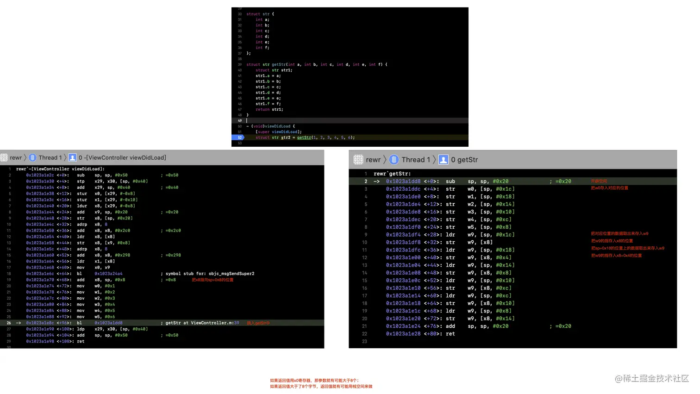The image size is (700, 394).
Task: Click the execution arrow at the sub sp instruction
Action: pyautogui.click(x=377, y=181)
